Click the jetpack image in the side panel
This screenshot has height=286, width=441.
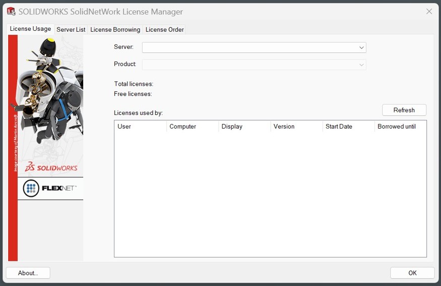pos(49,91)
